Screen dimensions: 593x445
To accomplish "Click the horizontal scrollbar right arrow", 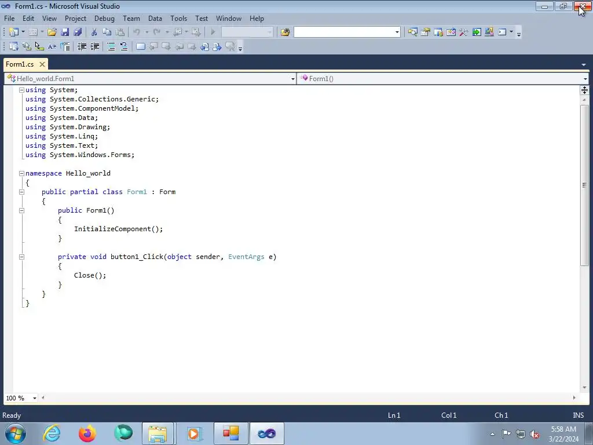I will (574, 397).
